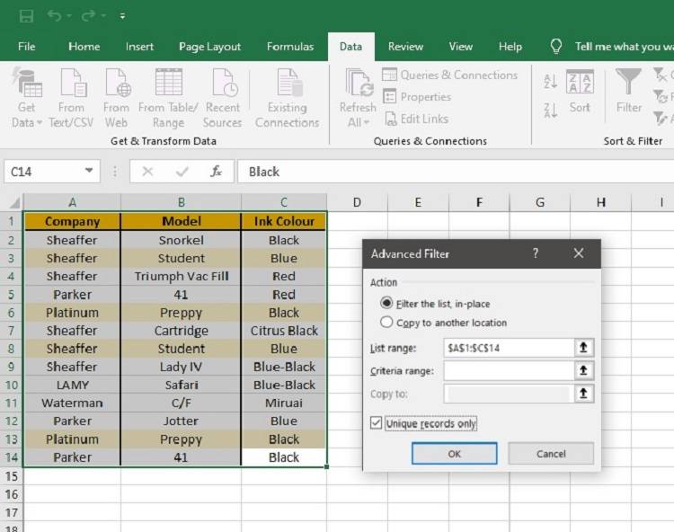The width and height of the screenshot is (674, 532).
Task: Click the From Text/CSV icon
Action: point(72,84)
